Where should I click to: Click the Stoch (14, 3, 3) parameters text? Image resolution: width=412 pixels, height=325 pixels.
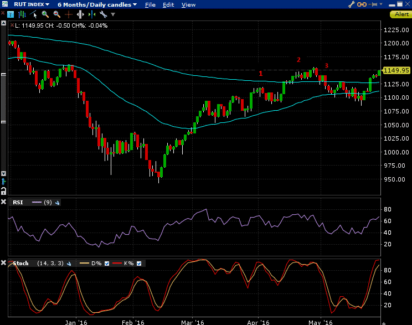pyautogui.click(x=50, y=263)
